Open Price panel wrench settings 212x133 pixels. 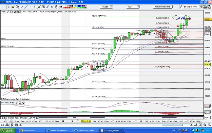coord(8,12)
